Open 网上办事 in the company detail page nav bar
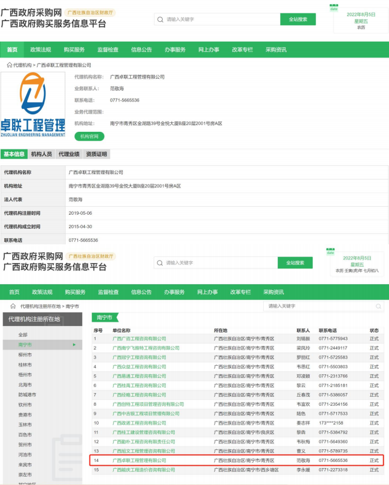Image resolution: width=389 pixels, height=485 pixels. (x=209, y=50)
